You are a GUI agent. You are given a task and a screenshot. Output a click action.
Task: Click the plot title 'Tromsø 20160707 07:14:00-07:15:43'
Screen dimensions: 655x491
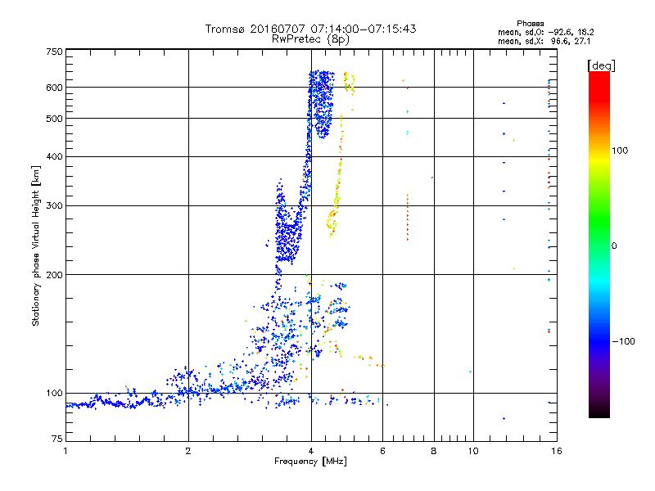coord(311,29)
